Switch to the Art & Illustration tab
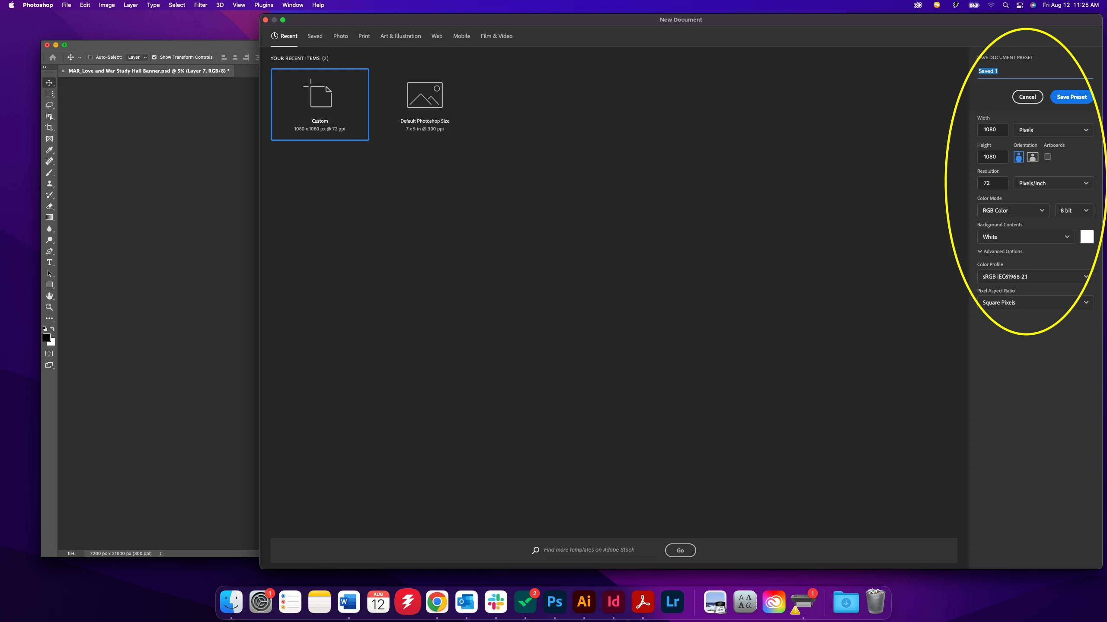Screen dimensions: 1107x622 (x=400, y=36)
